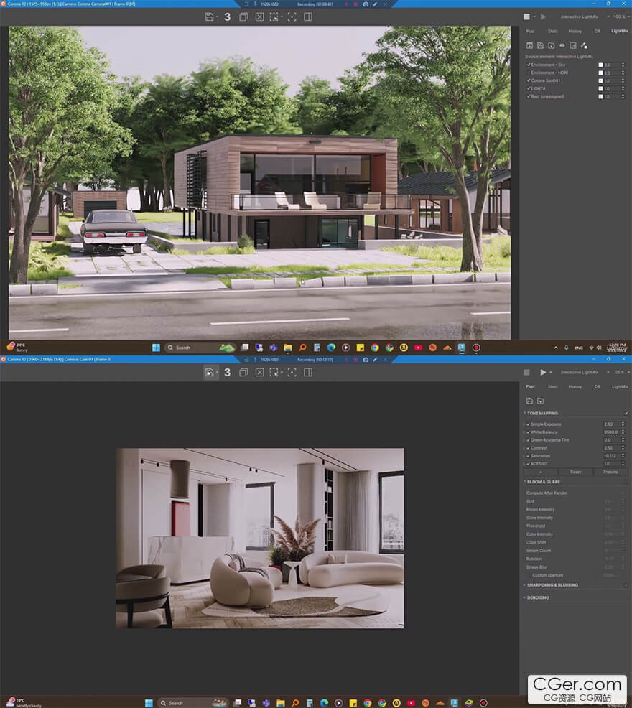Toggle the A/B comparison icon in the lower window

[308, 373]
